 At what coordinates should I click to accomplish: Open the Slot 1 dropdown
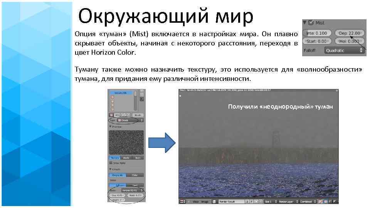coord(271,201)
